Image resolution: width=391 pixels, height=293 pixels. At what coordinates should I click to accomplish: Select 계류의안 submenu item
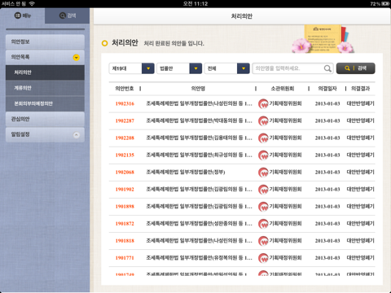45,88
